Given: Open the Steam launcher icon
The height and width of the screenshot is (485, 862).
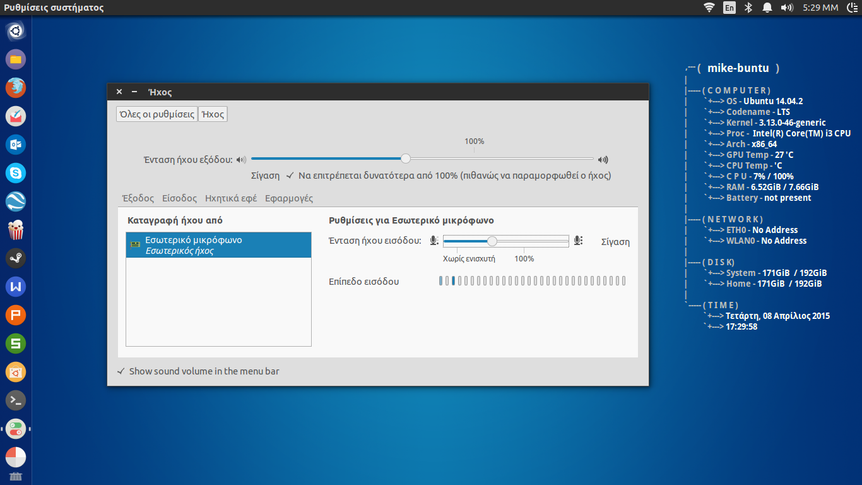Looking at the screenshot, I should click(16, 258).
